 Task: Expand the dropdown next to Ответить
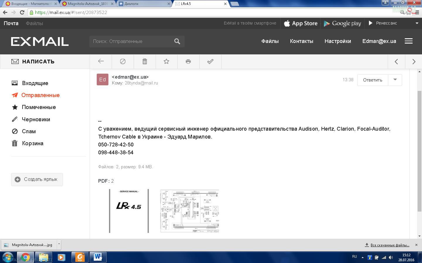[395, 80]
